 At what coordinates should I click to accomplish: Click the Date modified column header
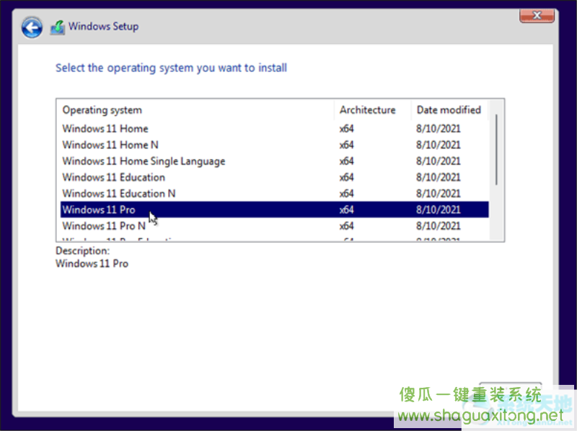point(449,110)
